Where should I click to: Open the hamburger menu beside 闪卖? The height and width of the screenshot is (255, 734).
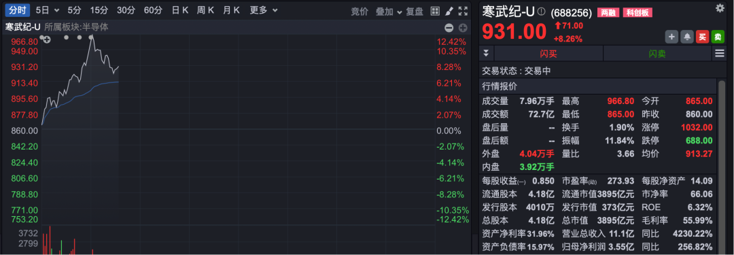(719, 54)
